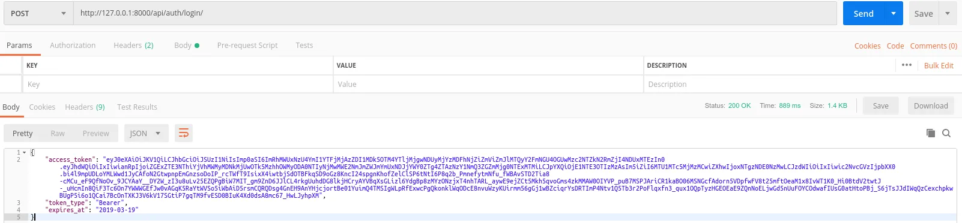Copy response to clipboard icon
Image resolution: width=962 pixels, height=223 pixels.
pos(931,133)
